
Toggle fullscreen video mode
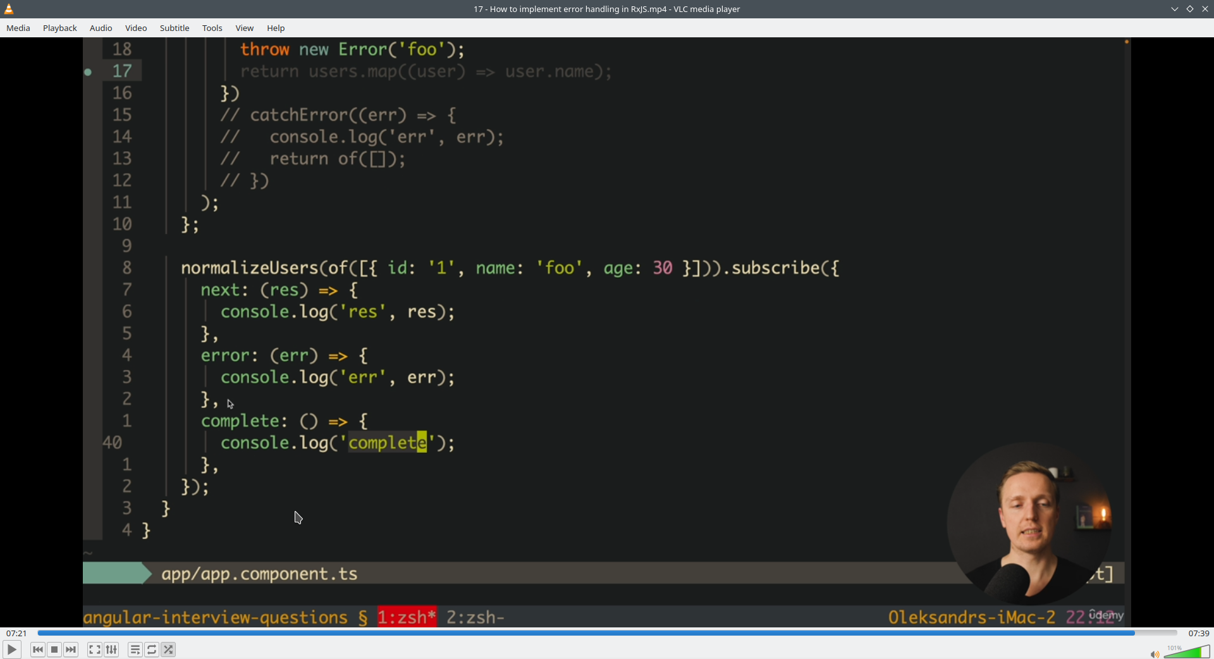click(x=95, y=650)
